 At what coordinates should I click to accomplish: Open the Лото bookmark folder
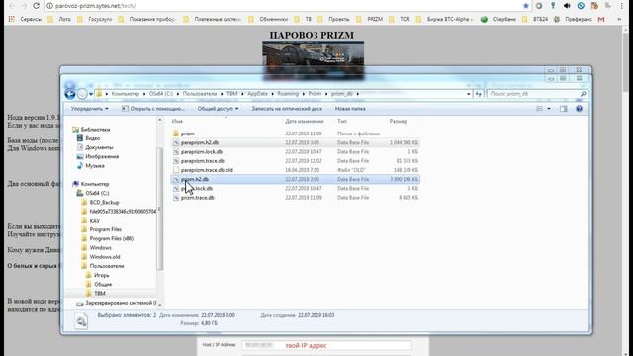[59, 19]
